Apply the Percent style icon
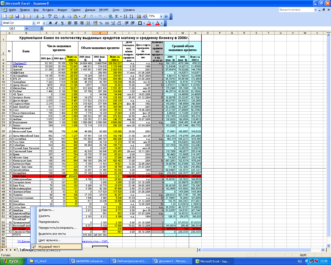 coord(101,23)
